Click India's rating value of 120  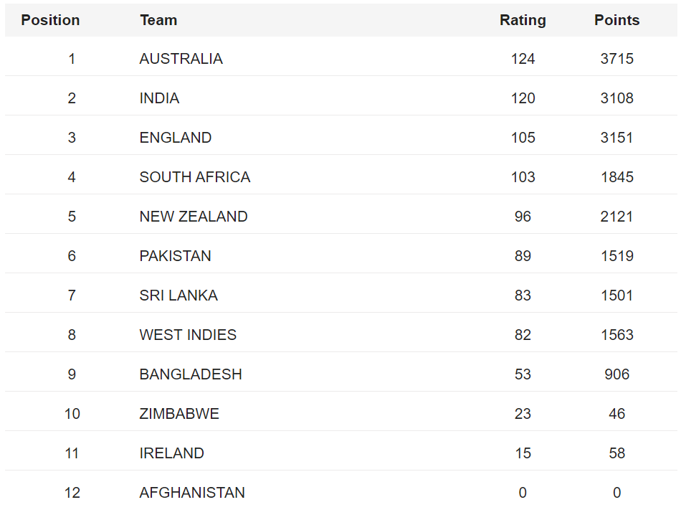[523, 98]
